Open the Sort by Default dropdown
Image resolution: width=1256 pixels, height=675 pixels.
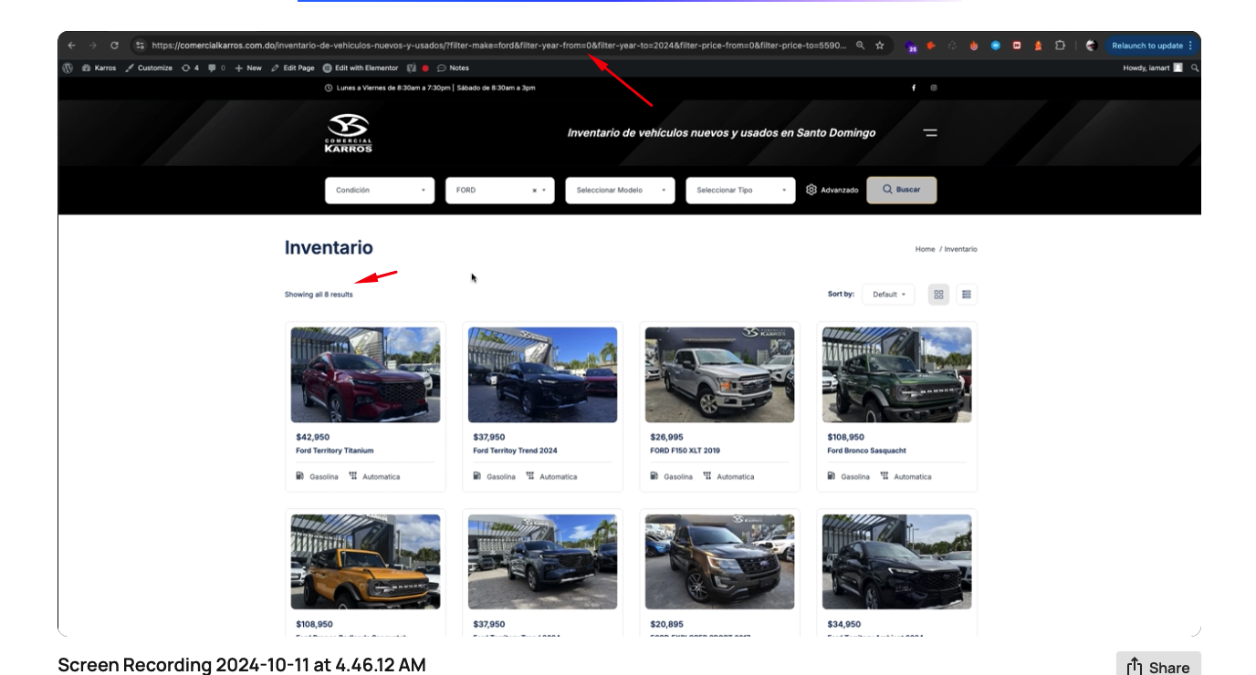pos(888,295)
